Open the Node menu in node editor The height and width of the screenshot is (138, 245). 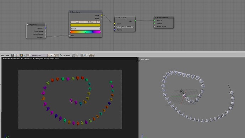coord(7,55)
